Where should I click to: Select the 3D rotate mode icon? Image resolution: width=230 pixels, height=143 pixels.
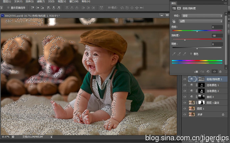122,8
